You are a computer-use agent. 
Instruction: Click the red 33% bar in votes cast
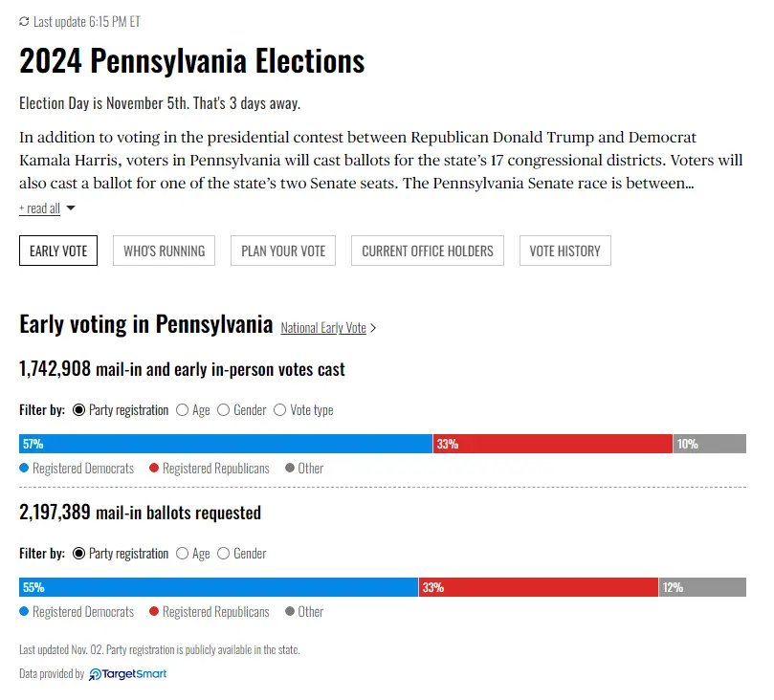[552, 444]
